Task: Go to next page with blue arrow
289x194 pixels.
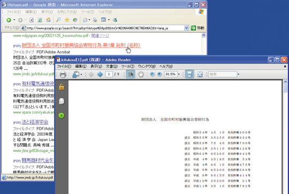Action: (100, 74)
